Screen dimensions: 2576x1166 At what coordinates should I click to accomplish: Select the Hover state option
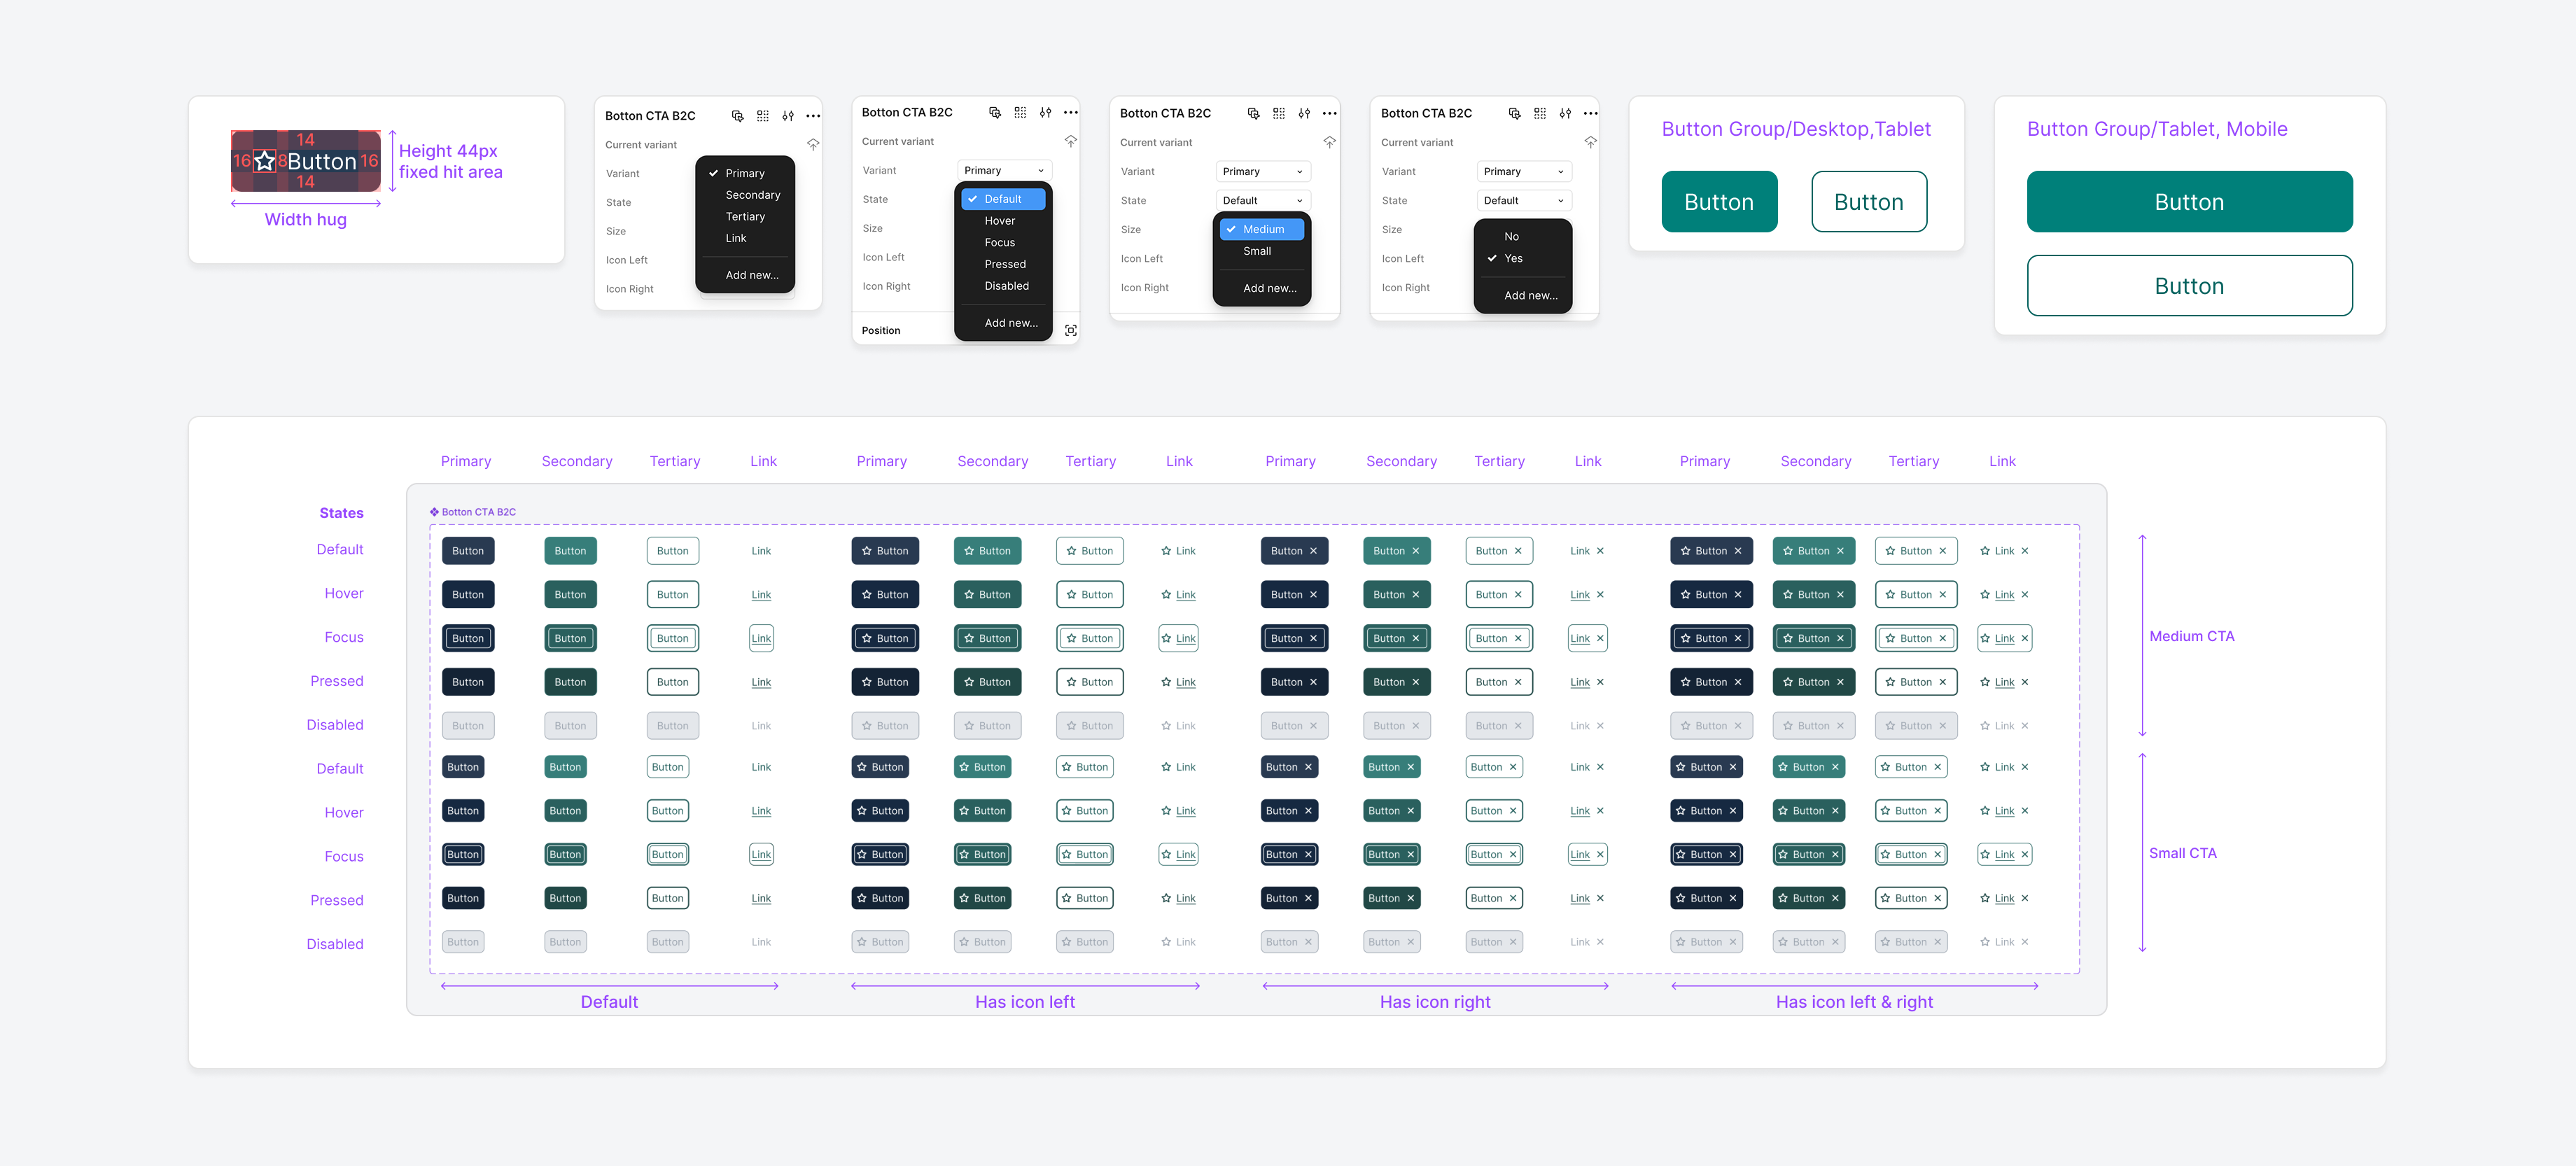pos(1001,220)
